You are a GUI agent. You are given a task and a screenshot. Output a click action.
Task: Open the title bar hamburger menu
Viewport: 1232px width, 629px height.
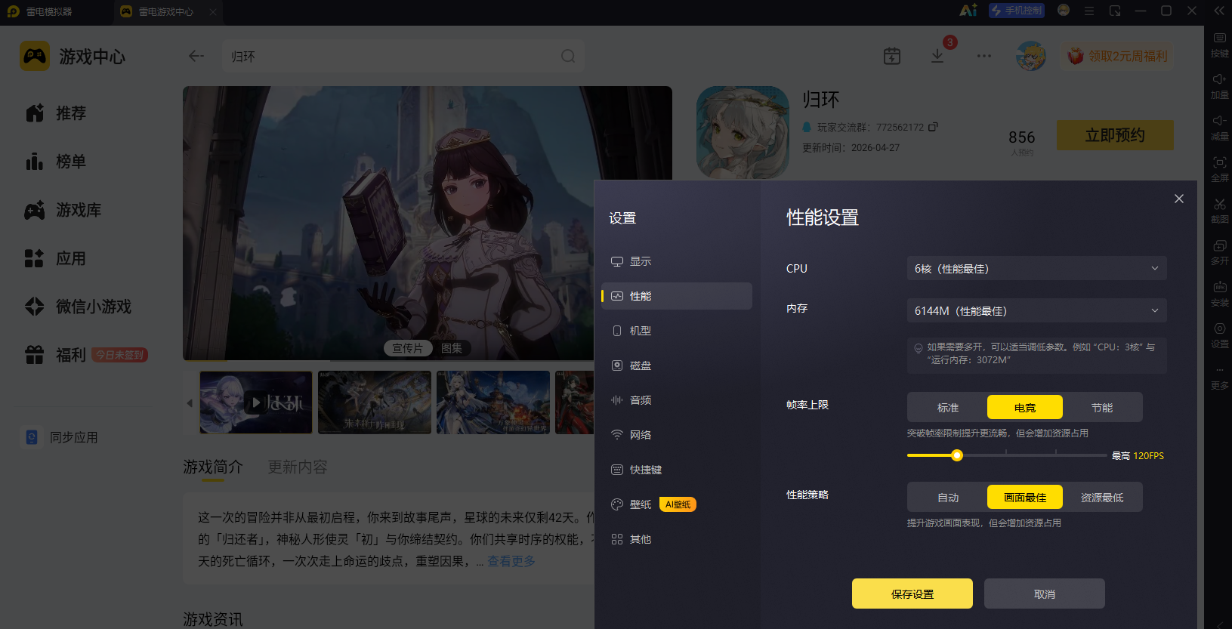pos(1089,11)
